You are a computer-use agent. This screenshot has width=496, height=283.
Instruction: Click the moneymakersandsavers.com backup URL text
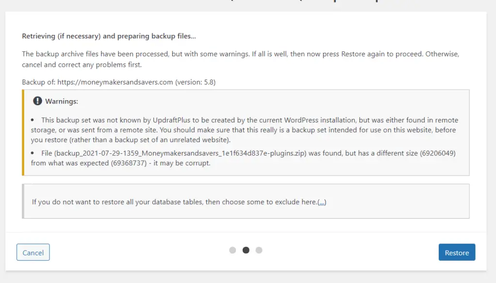coord(115,82)
